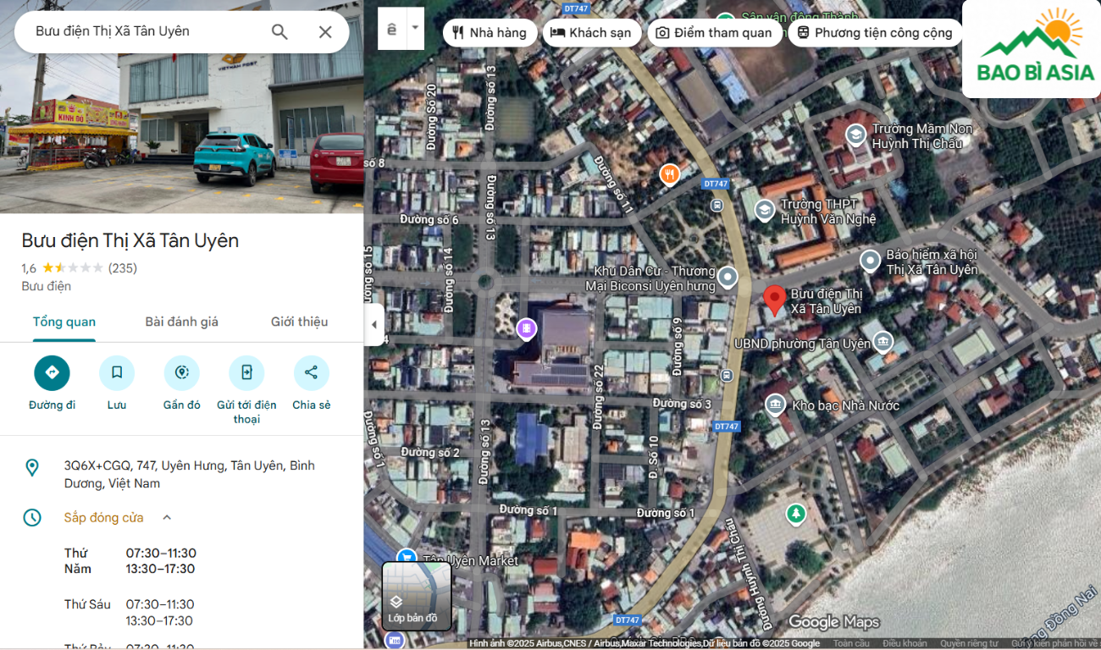Image resolution: width=1101 pixels, height=650 pixels.
Task: Click the purple cinema marker on map
Action: pos(526,328)
